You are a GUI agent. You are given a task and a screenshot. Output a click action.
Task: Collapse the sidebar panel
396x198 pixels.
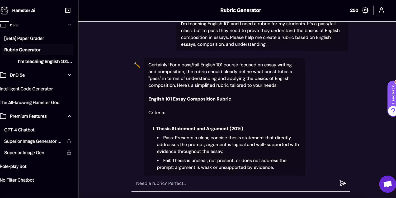[x=68, y=10]
